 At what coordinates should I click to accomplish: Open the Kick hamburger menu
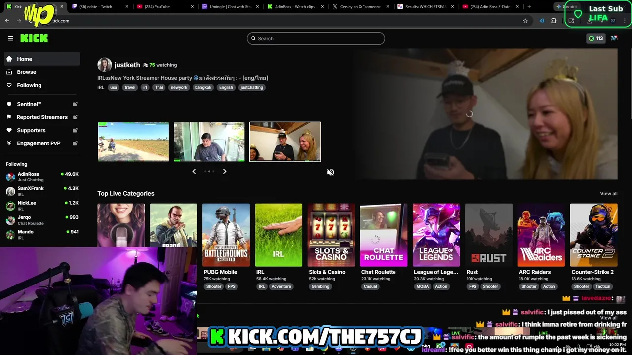[10, 38]
